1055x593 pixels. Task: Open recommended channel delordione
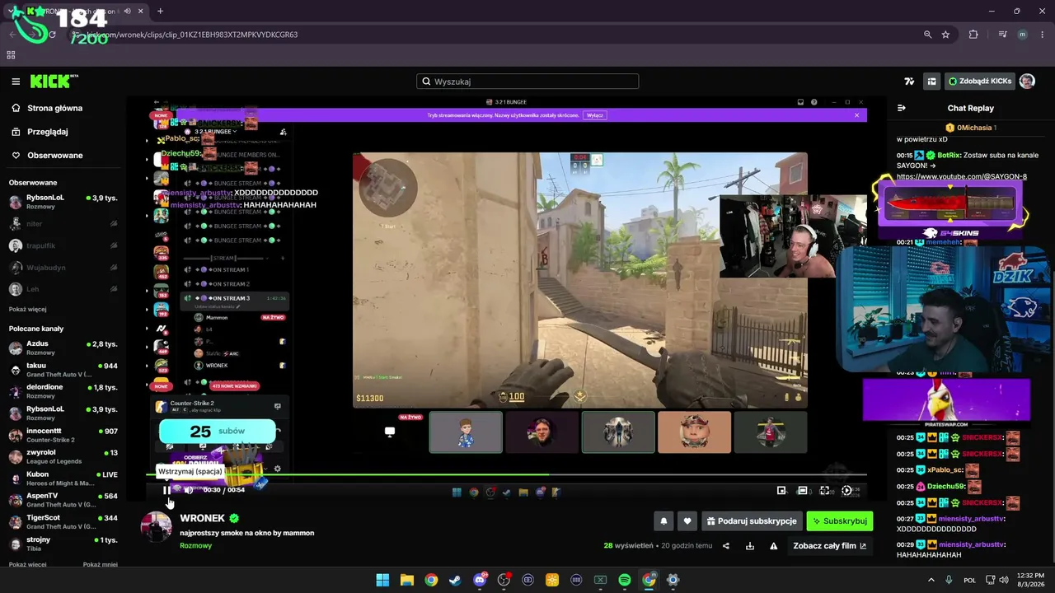tap(63, 391)
